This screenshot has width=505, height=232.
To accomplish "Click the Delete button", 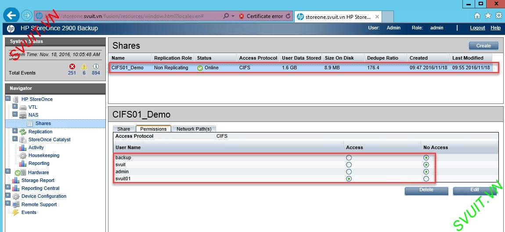I will pyautogui.click(x=426, y=190).
